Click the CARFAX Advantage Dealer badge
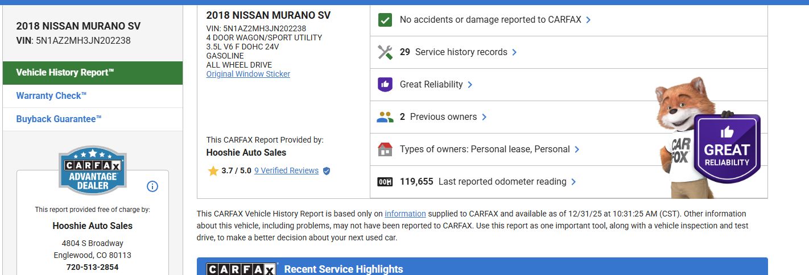This screenshot has height=275, width=809. [93, 170]
